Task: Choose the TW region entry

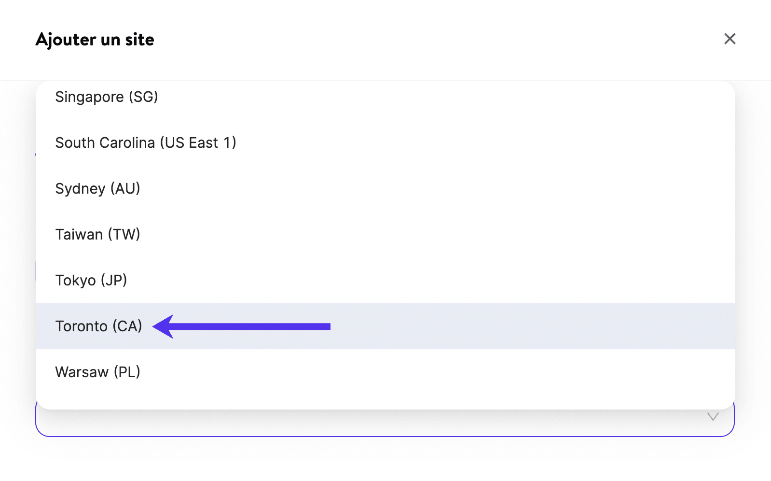Action: [x=97, y=235]
